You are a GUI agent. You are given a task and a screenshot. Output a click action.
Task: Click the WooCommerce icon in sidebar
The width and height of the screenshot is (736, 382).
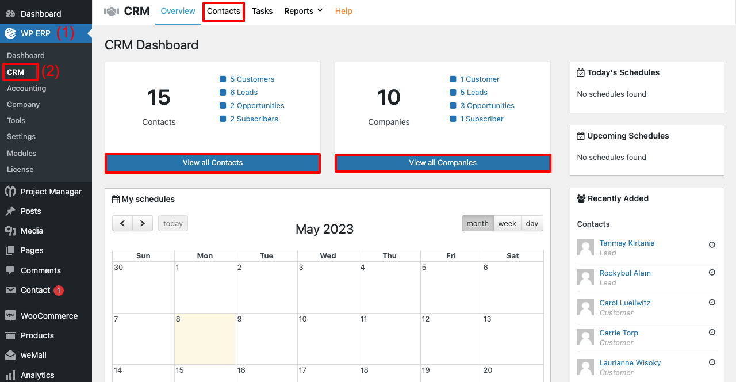pos(10,316)
